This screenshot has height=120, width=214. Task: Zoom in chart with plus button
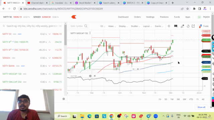(x=138, y=69)
